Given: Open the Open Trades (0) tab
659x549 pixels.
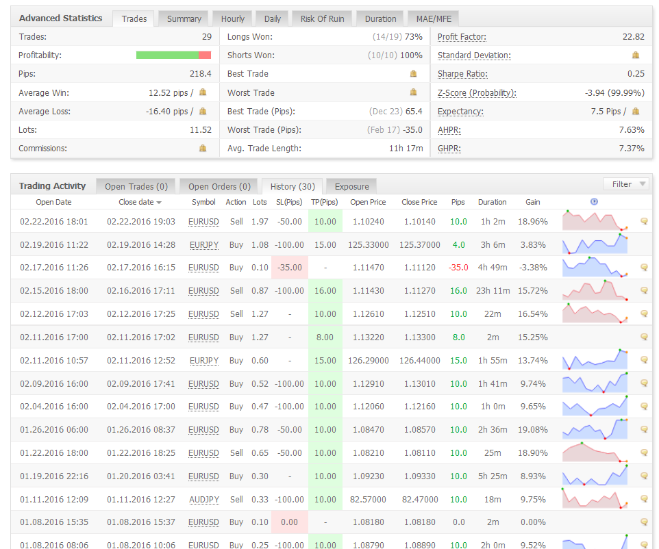Looking at the screenshot, I should [136, 186].
